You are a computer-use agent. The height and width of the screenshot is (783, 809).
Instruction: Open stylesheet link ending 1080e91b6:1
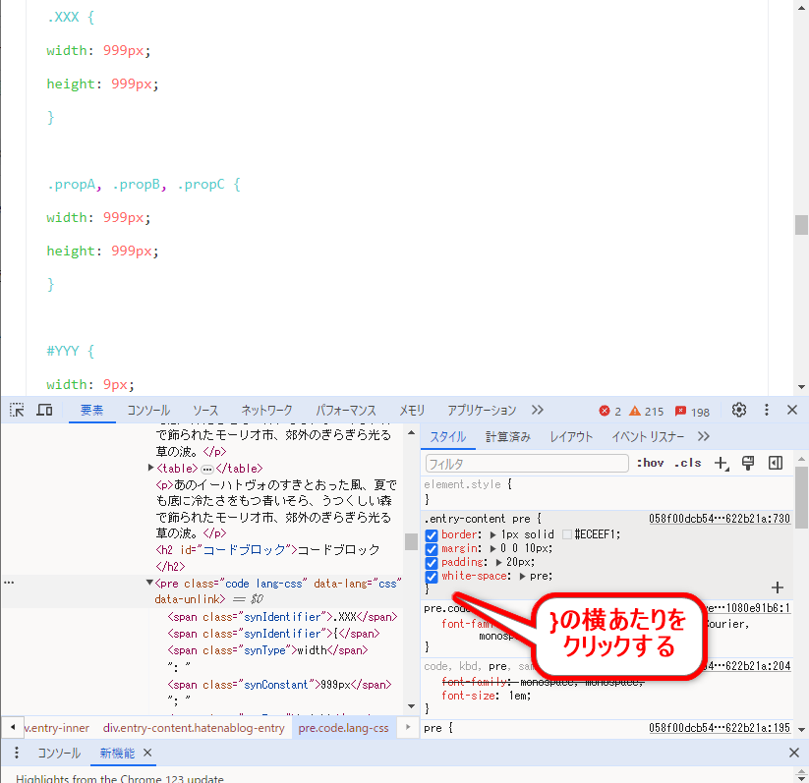(747, 608)
